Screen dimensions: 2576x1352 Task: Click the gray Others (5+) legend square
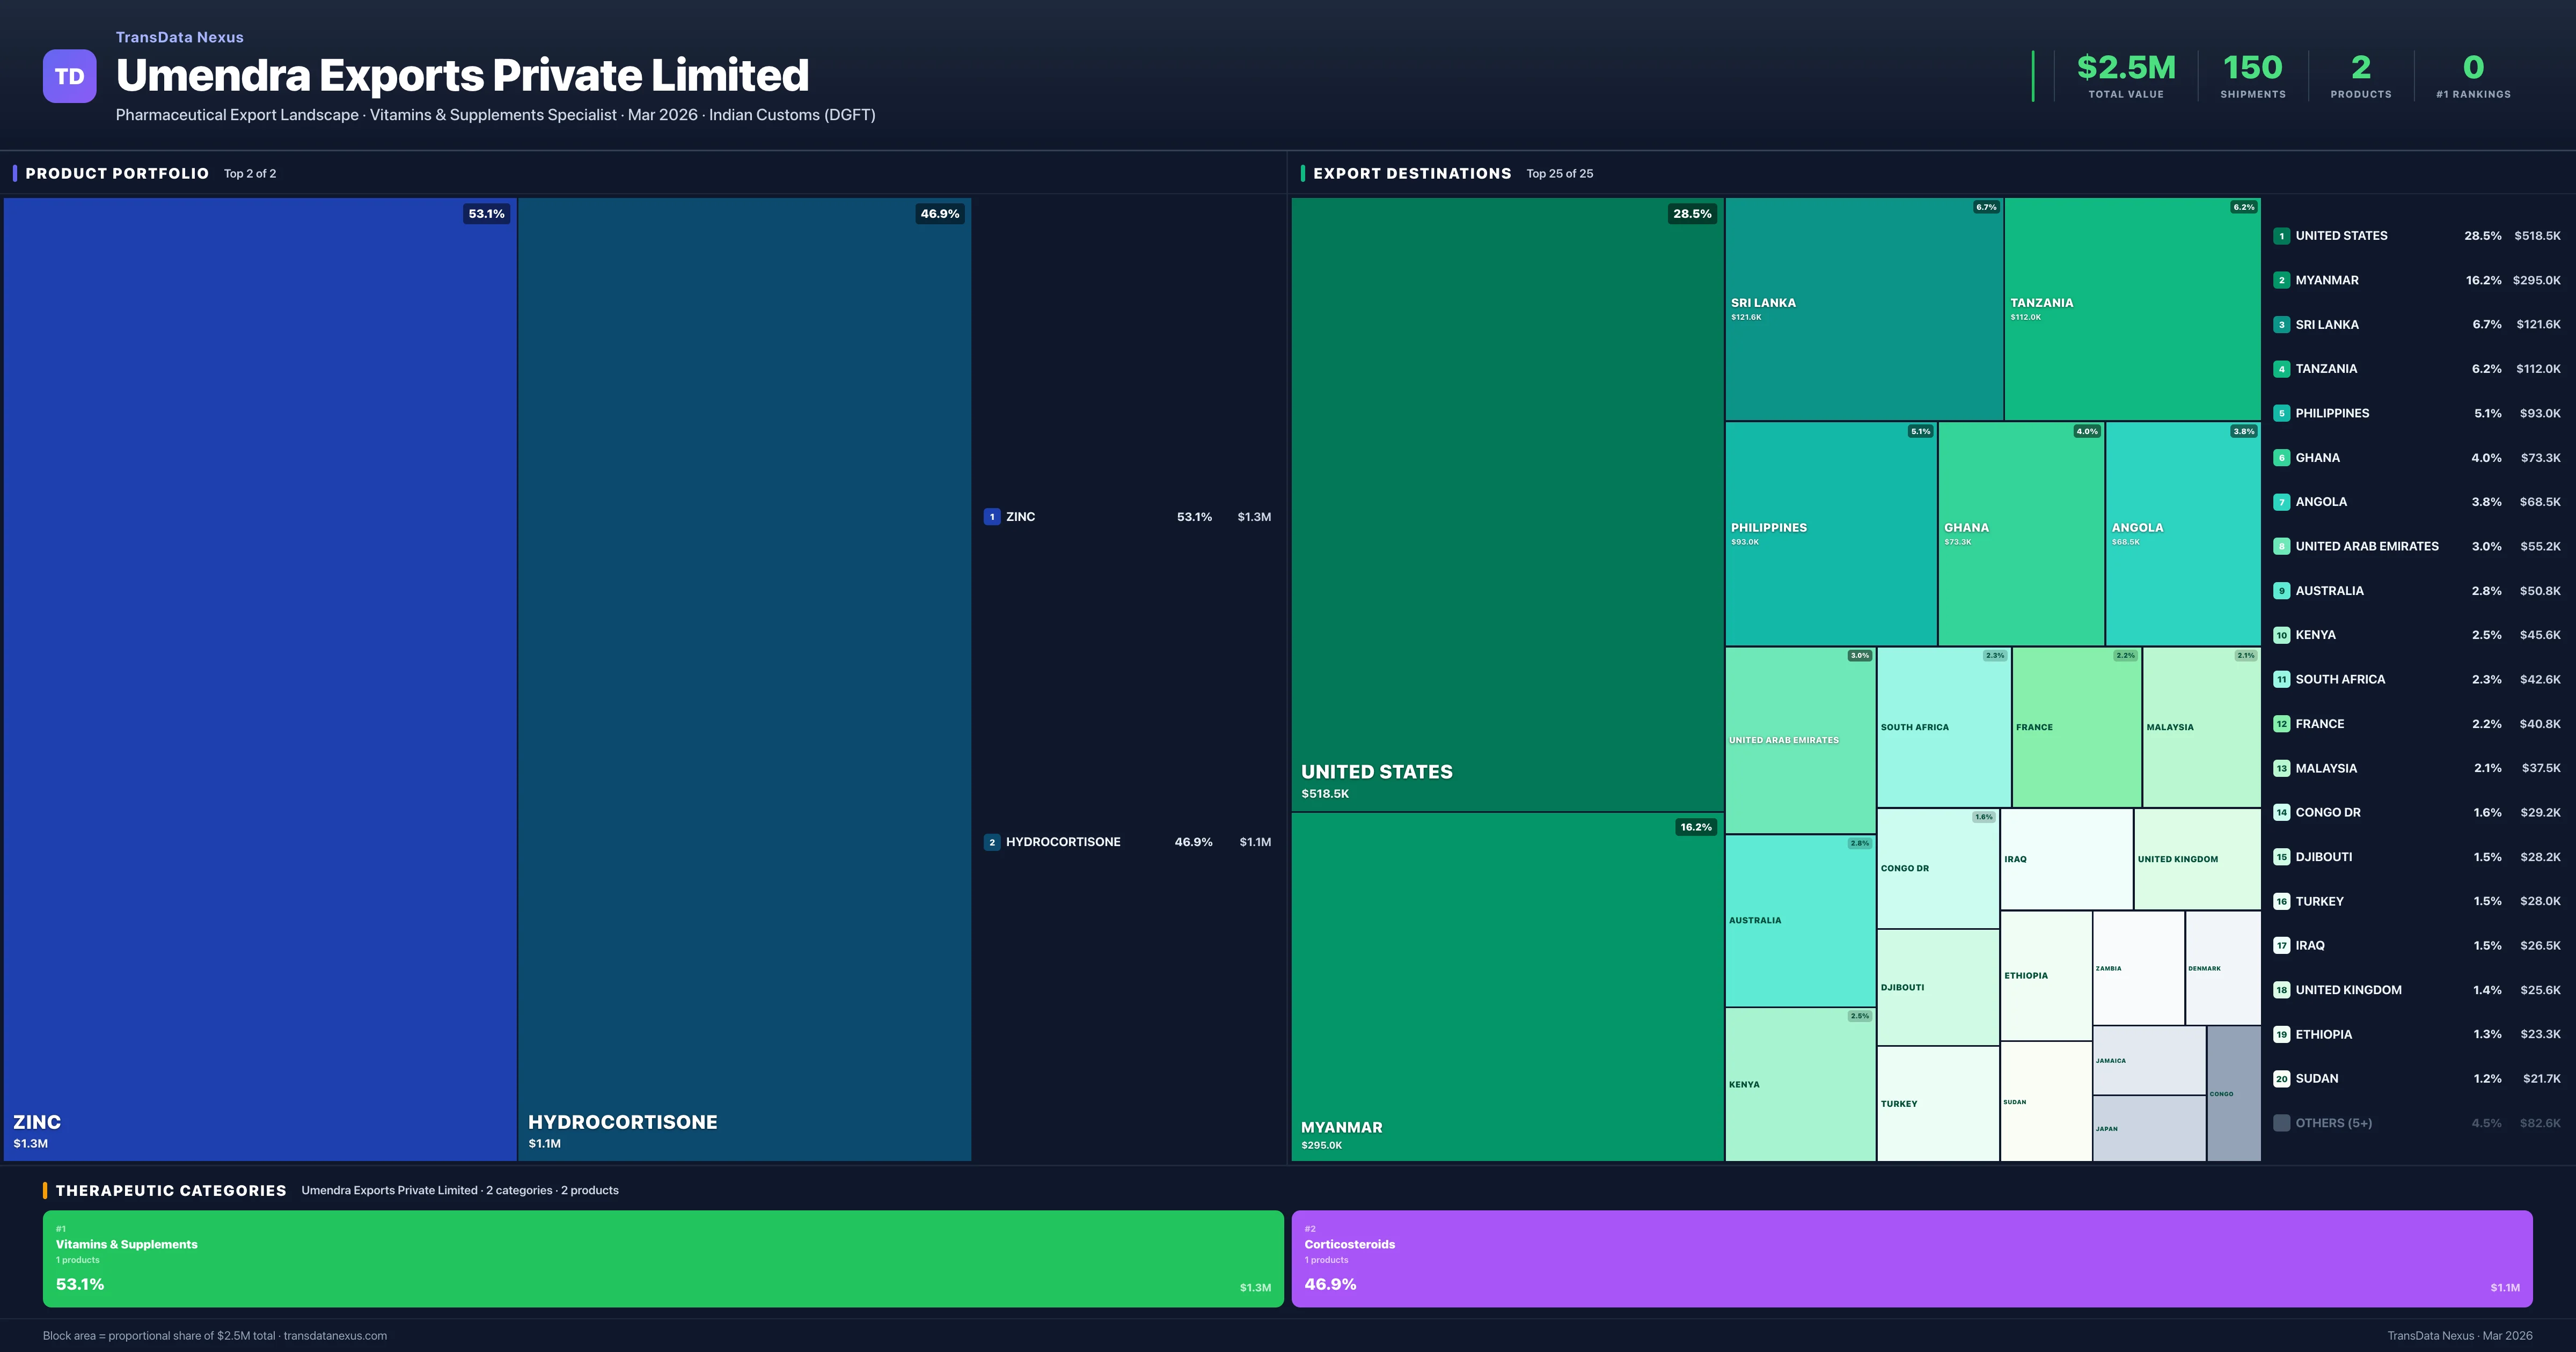pyautogui.click(x=2281, y=1123)
